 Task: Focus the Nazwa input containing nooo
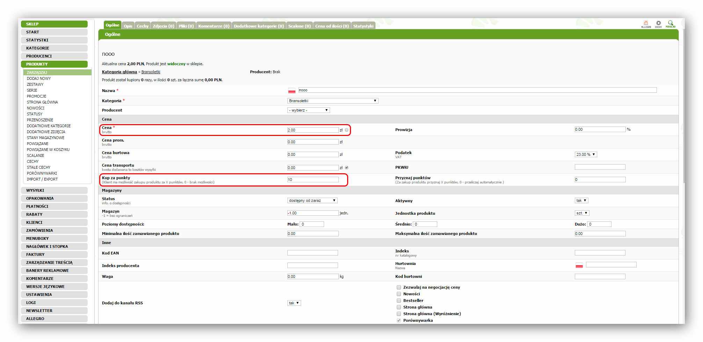(x=477, y=90)
